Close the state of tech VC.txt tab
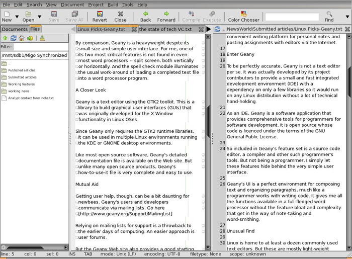352x259 pixels. coord(201,29)
